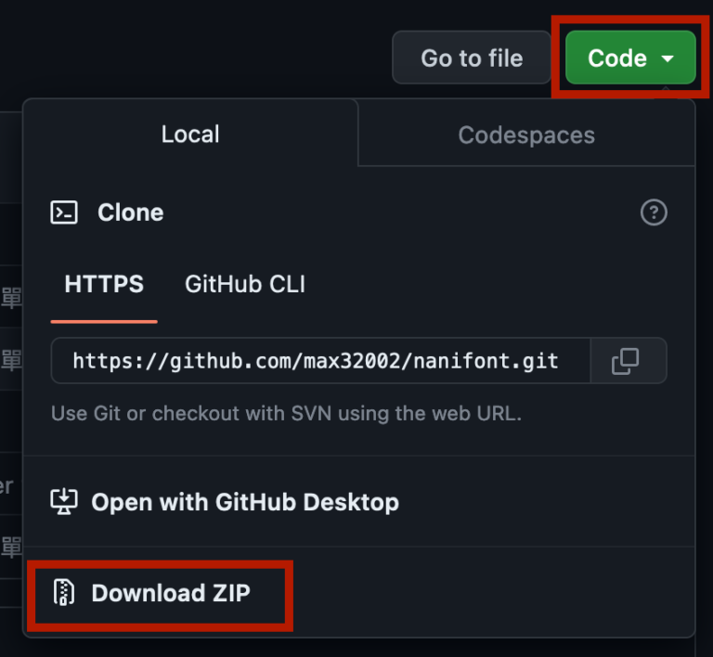Screen dimensions: 713x657
Task: Click the Clone heading text
Action: click(131, 213)
